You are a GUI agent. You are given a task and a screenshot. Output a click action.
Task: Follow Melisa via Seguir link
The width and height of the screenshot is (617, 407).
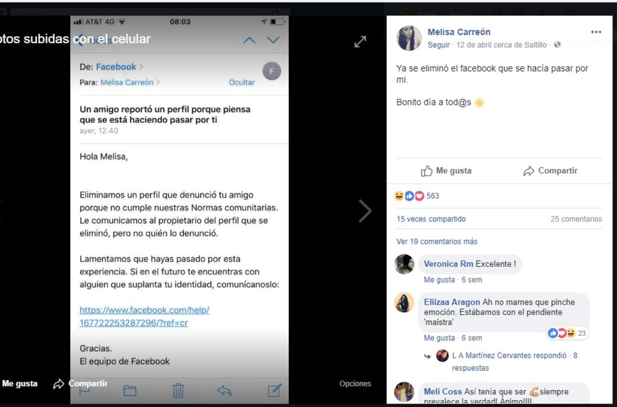coord(439,45)
